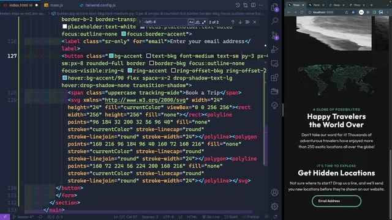Switch to the tailwind.config.js editor tab
Image resolution: width=392 pixels, height=220 pixels.
click(98, 5)
